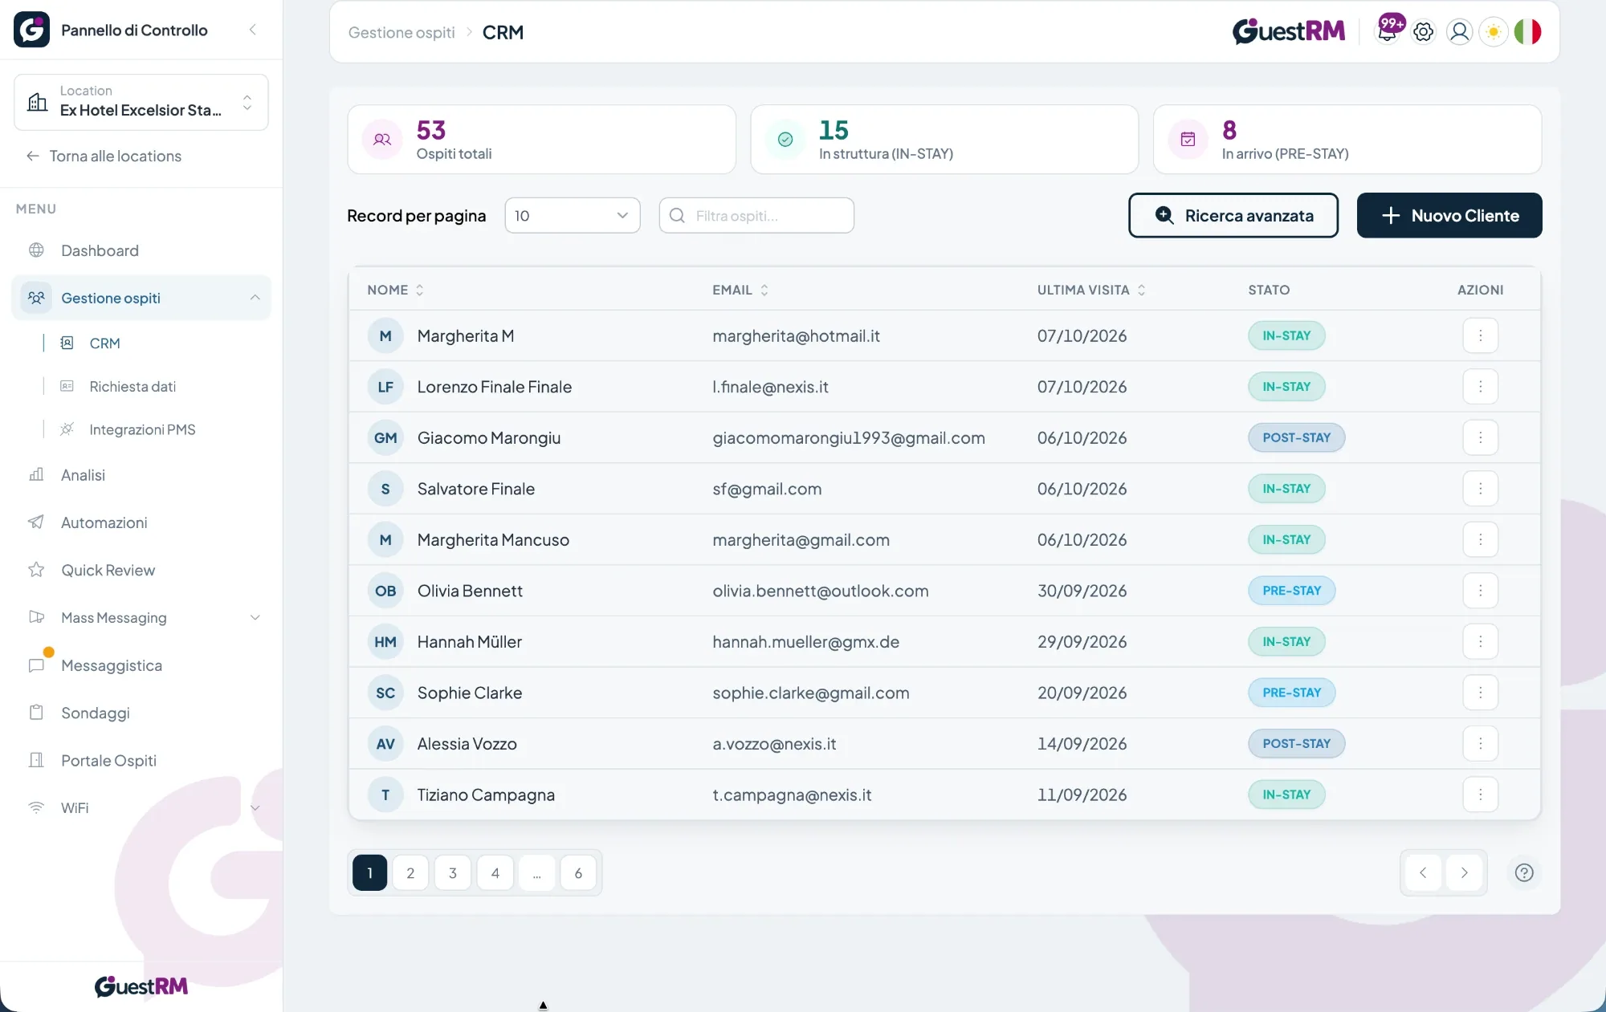Toggle the sun light-mode switch

click(1494, 32)
